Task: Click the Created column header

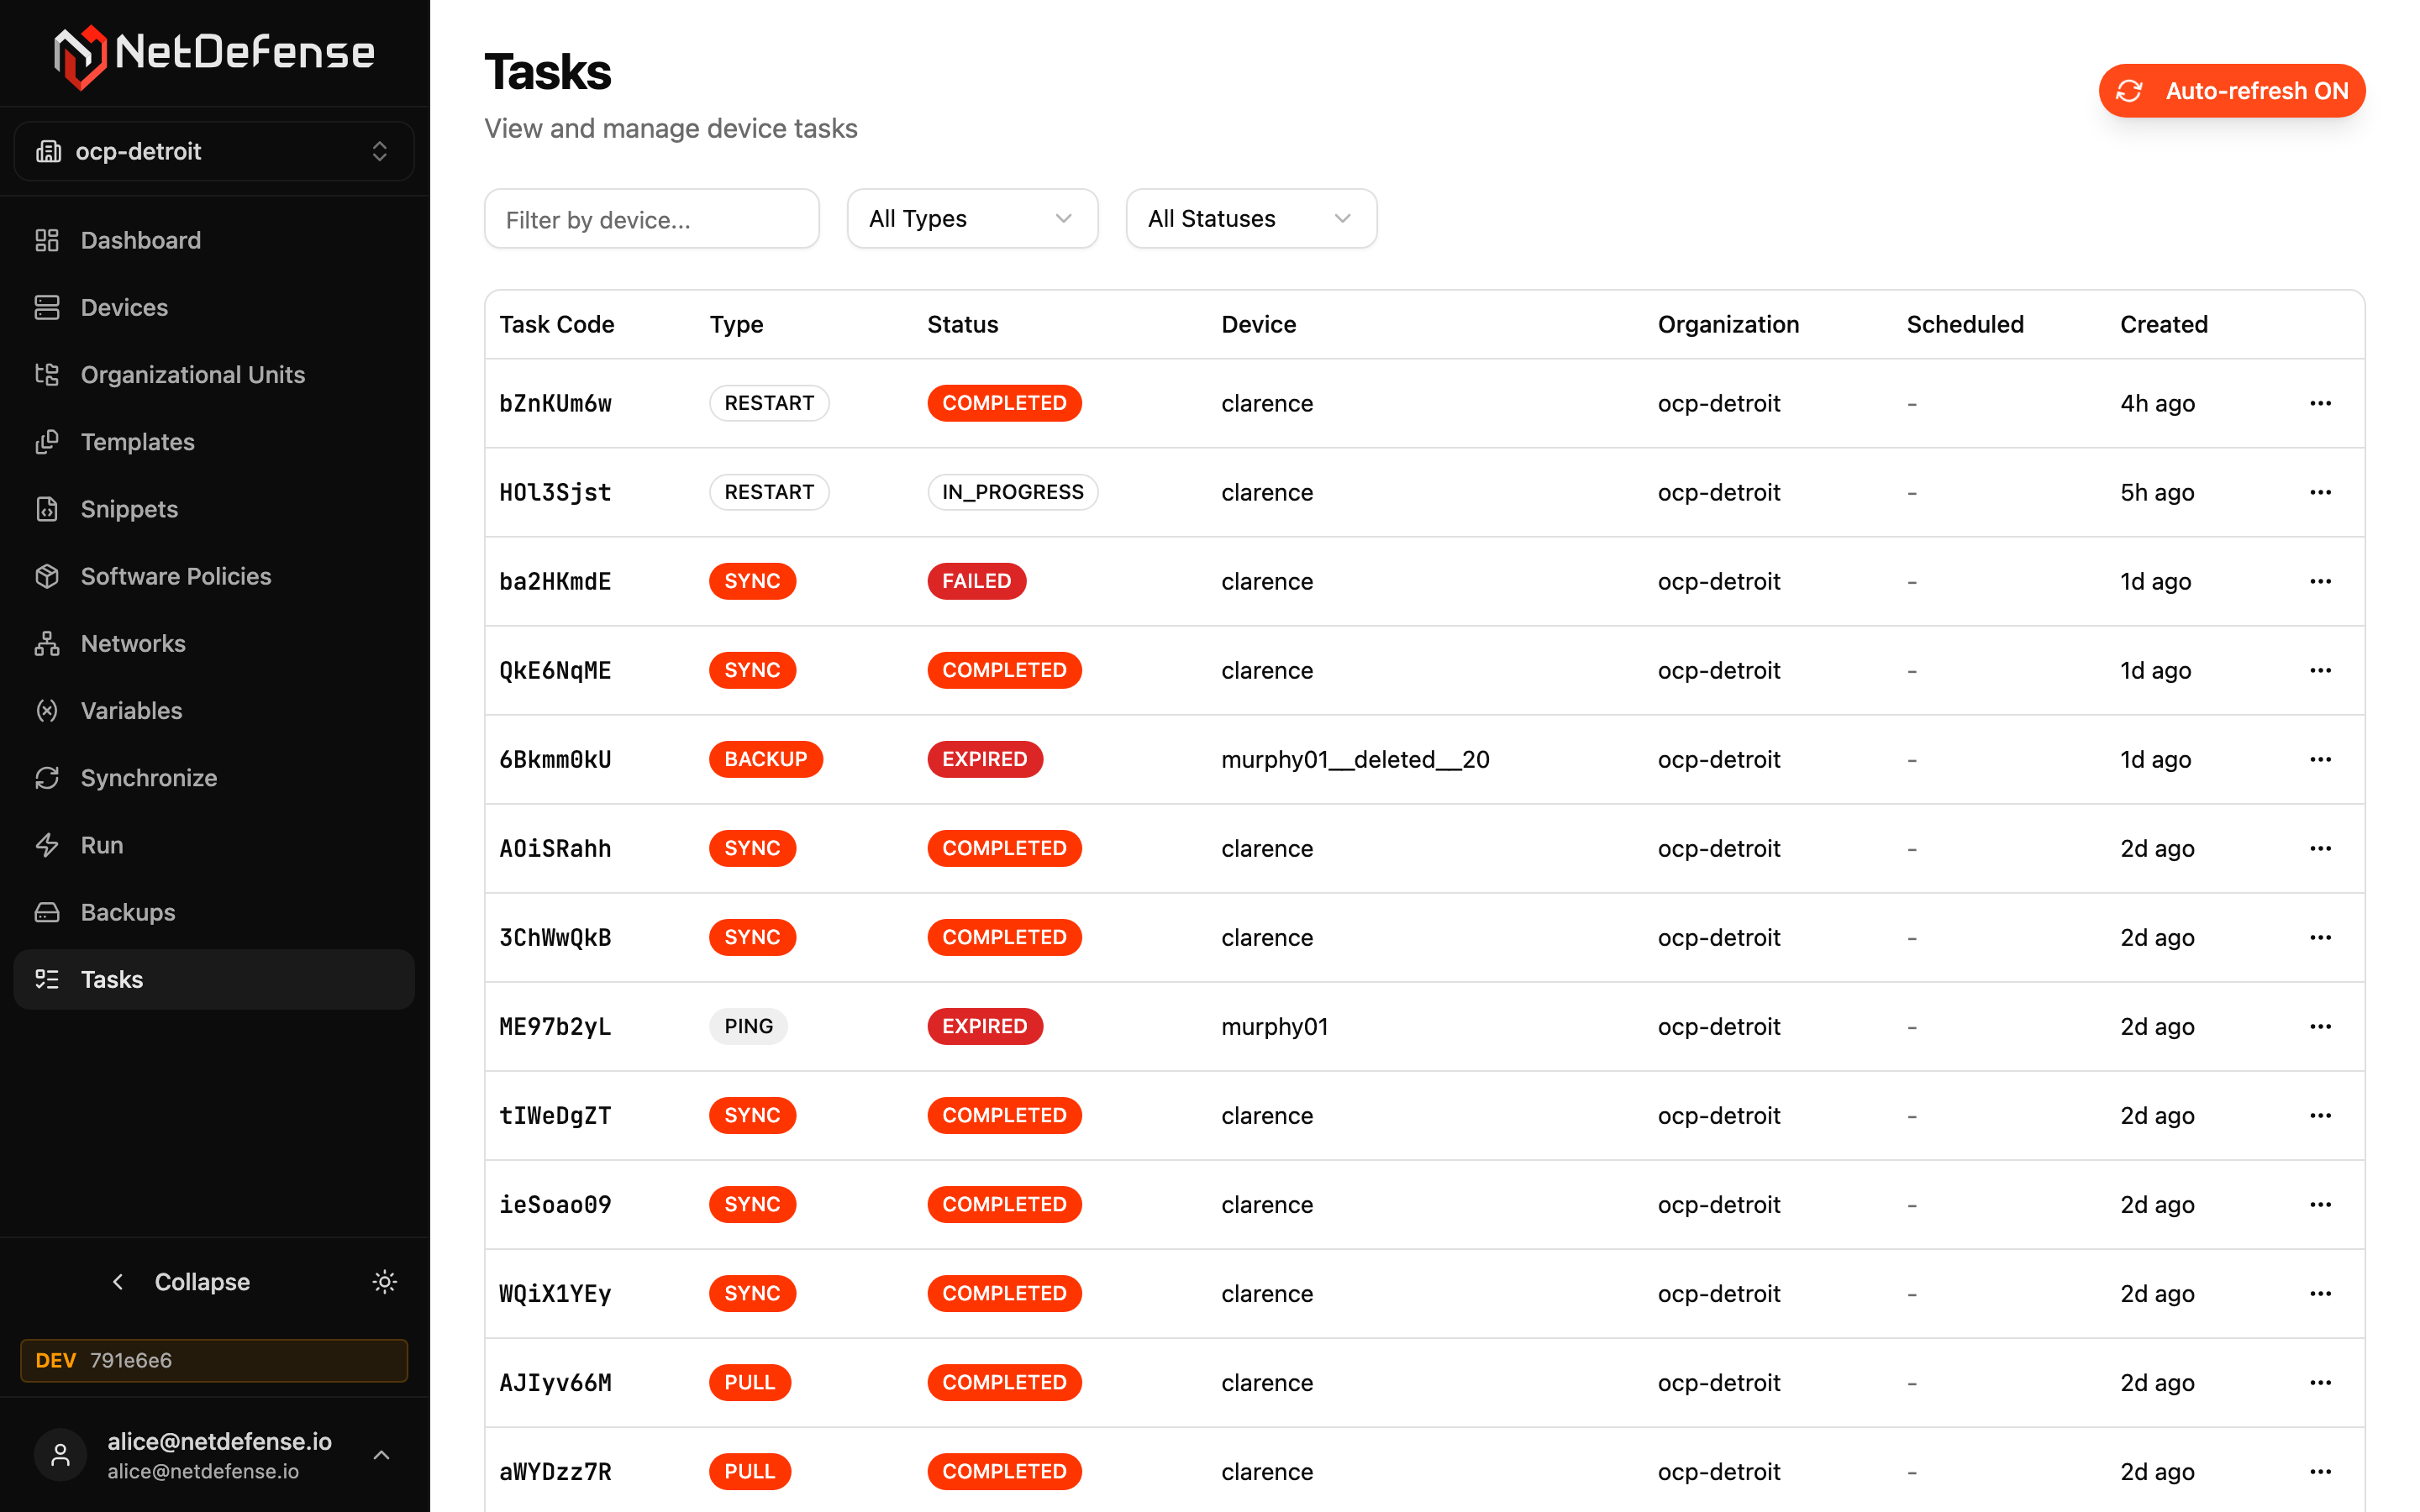Action: 2163,324
